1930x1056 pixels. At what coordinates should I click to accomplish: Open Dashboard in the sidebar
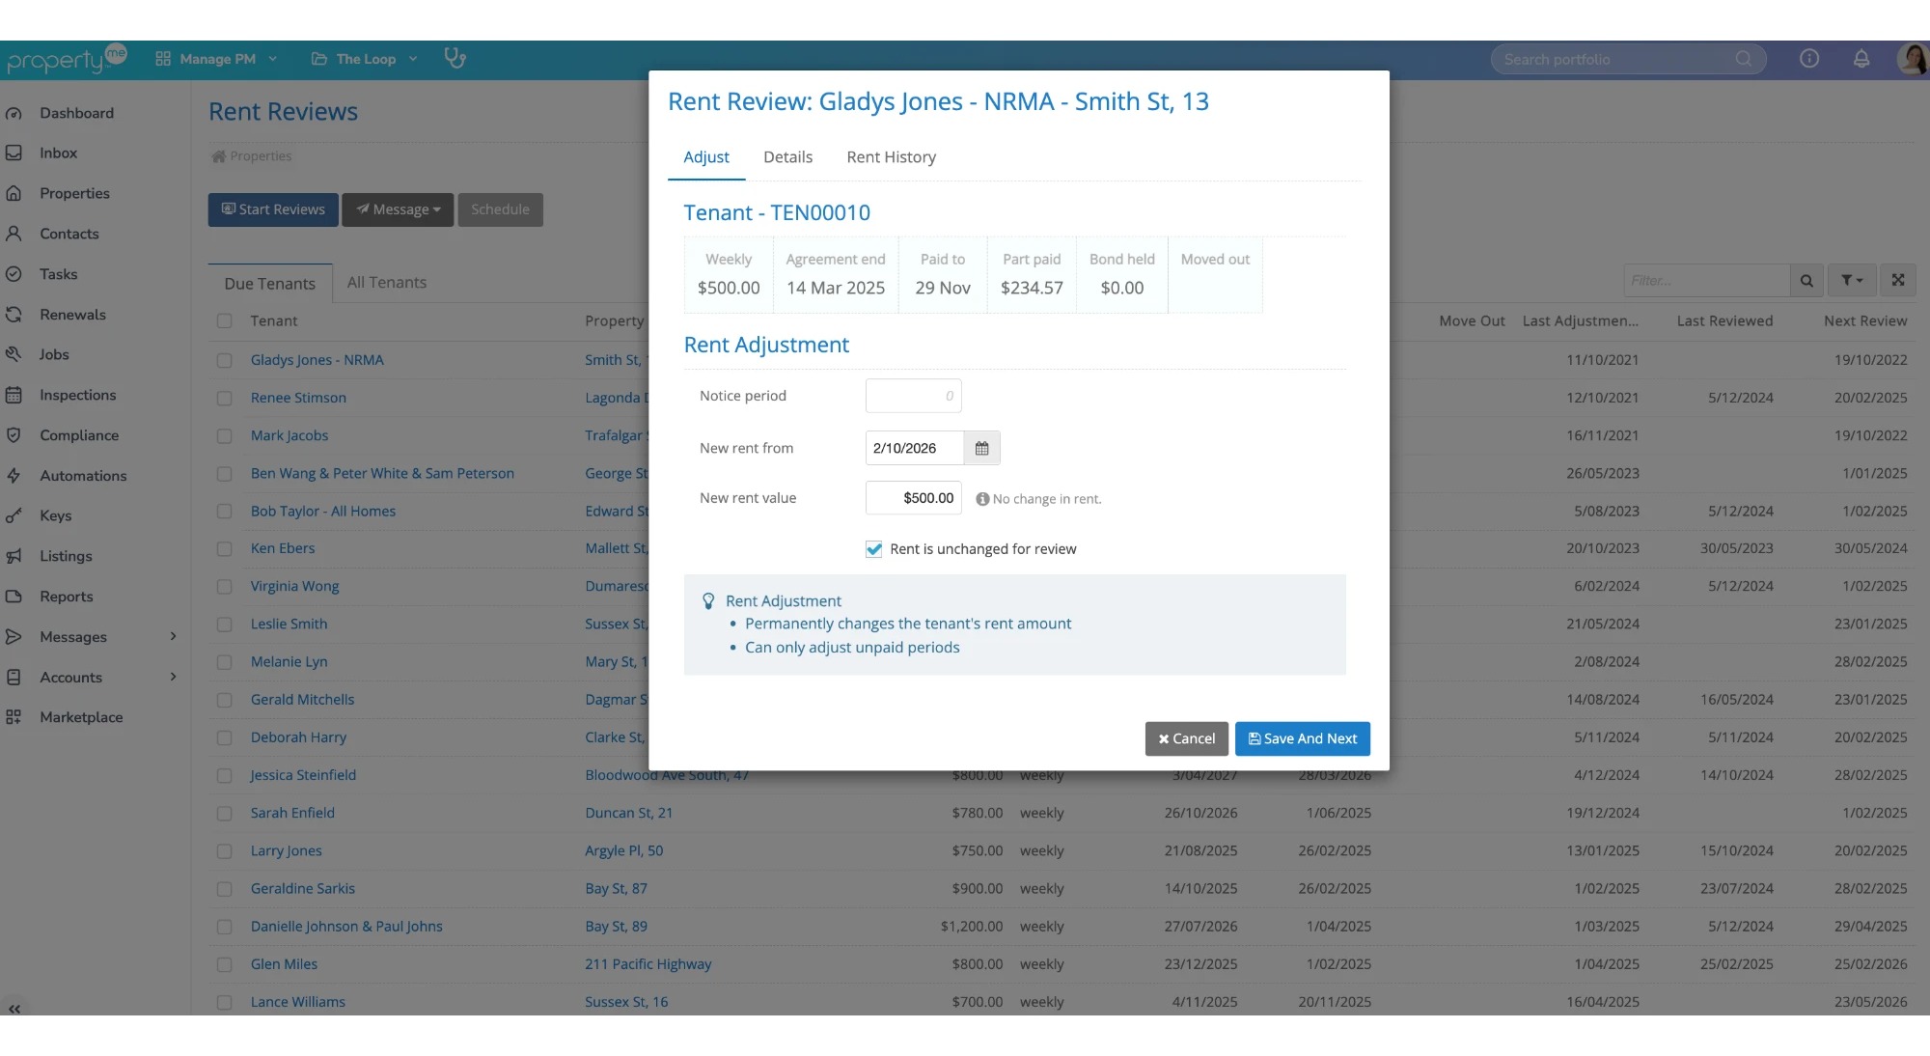76,113
